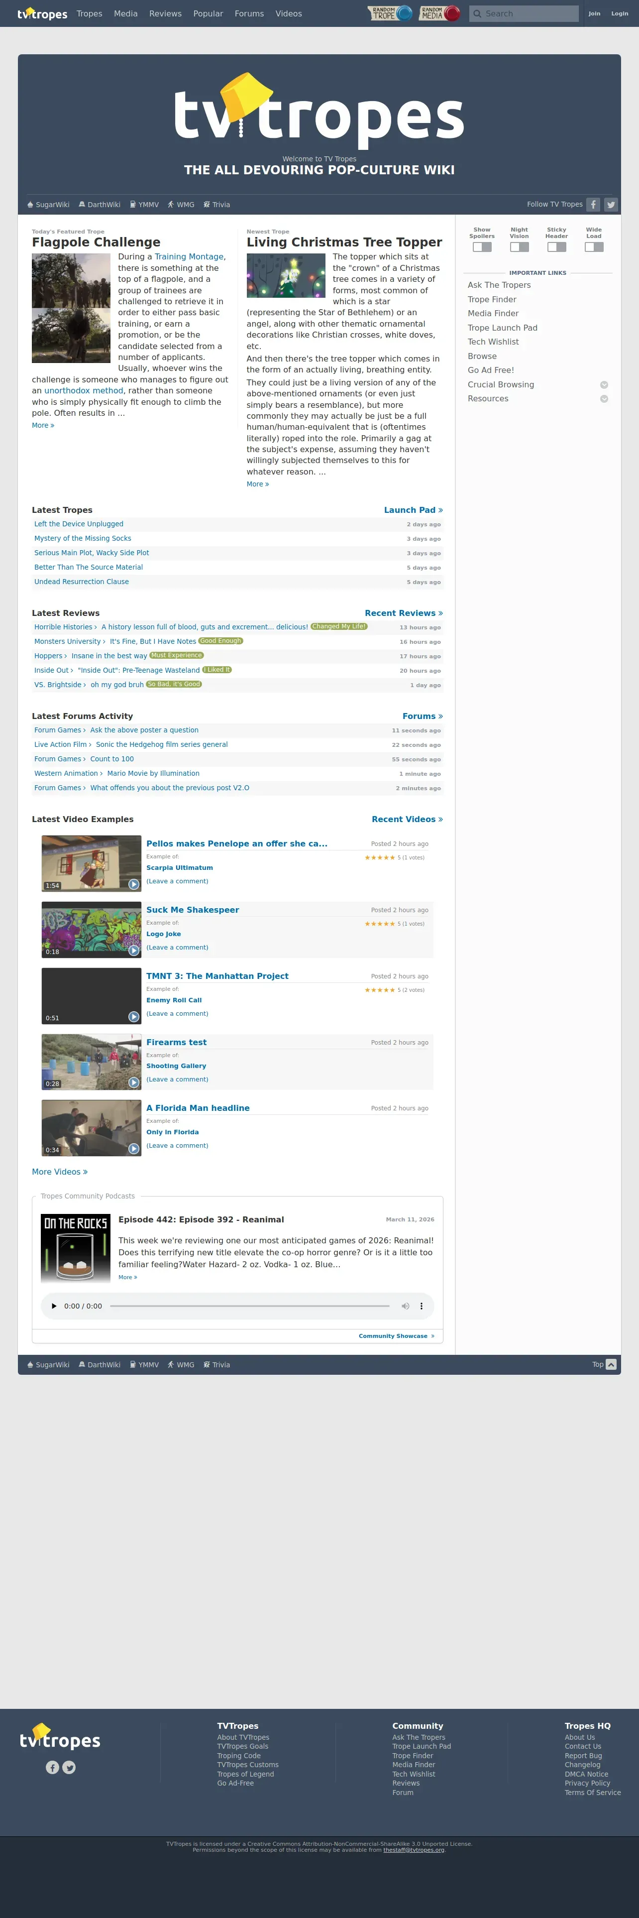Open SugarWiki in the upper sub-navigation bar

tap(48, 205)
